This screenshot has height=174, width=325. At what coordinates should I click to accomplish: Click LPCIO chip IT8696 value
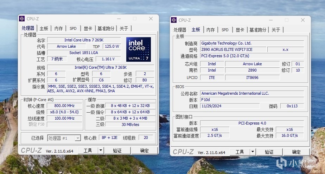point(253,78)
